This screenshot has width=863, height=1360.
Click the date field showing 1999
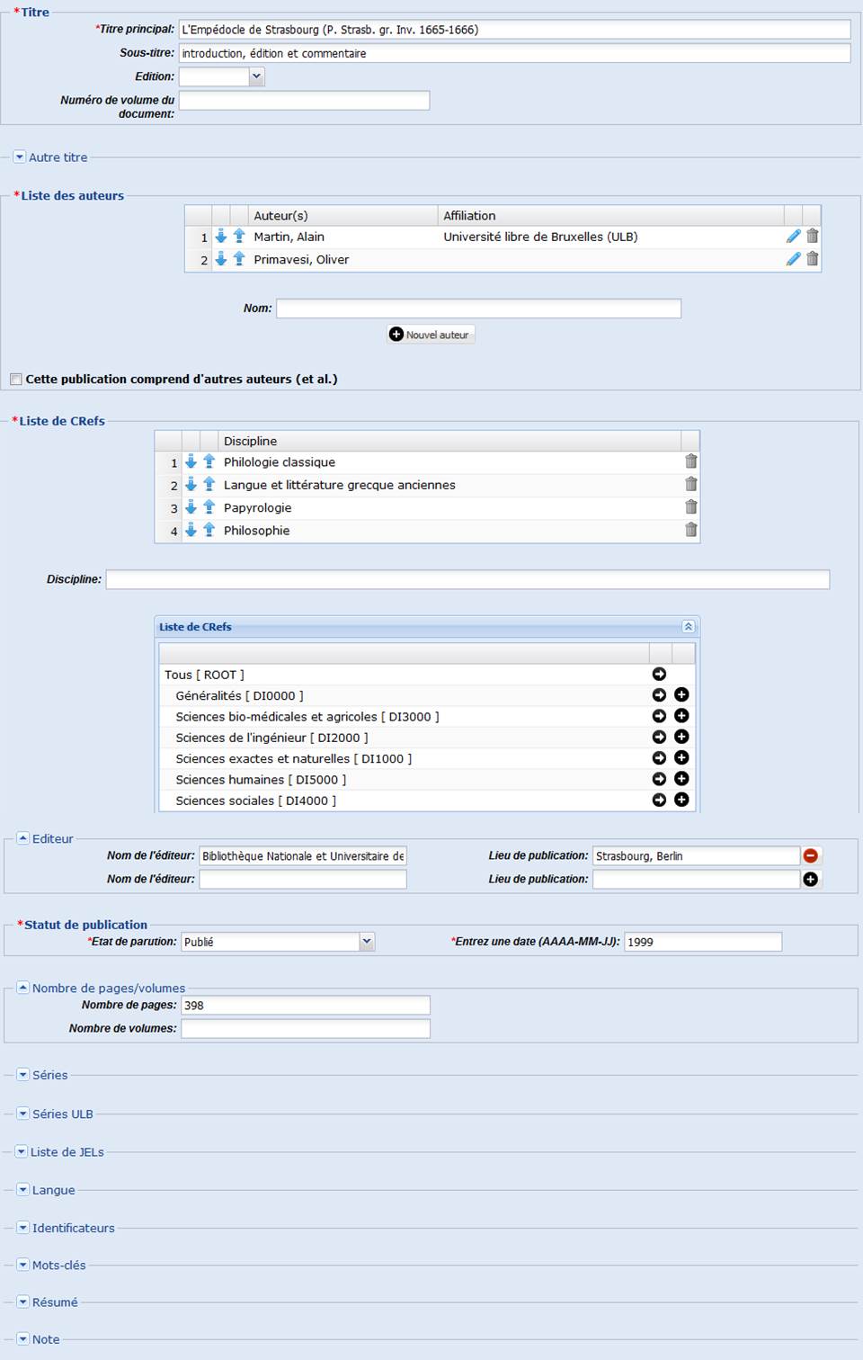(703, 942)
